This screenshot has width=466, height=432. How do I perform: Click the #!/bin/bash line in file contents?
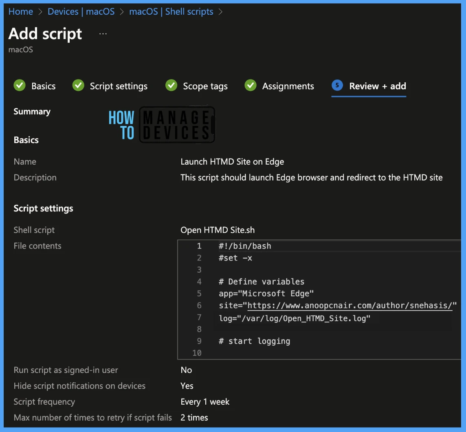tap(245, 246)
